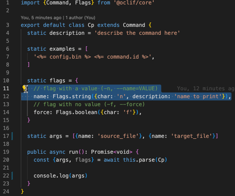Click line number 11 in the gutter
Viewport: 235px width, 196px height.
[6, 88]
